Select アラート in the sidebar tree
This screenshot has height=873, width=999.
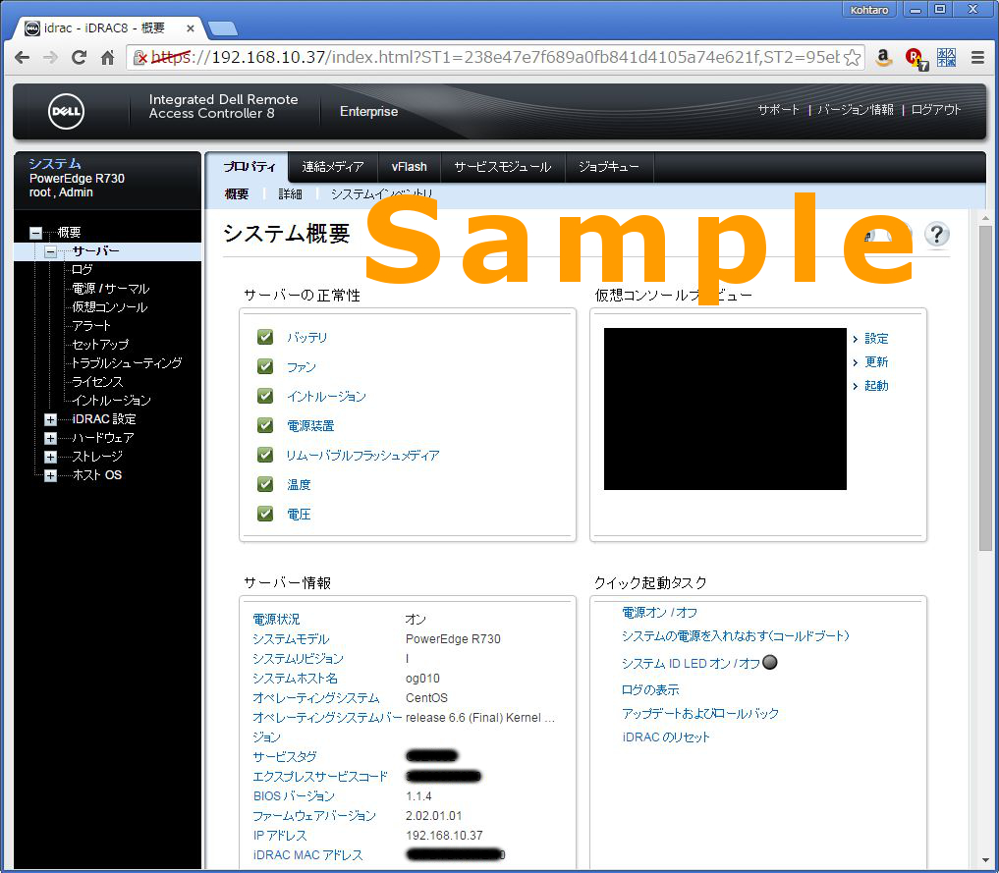(91, 325)
